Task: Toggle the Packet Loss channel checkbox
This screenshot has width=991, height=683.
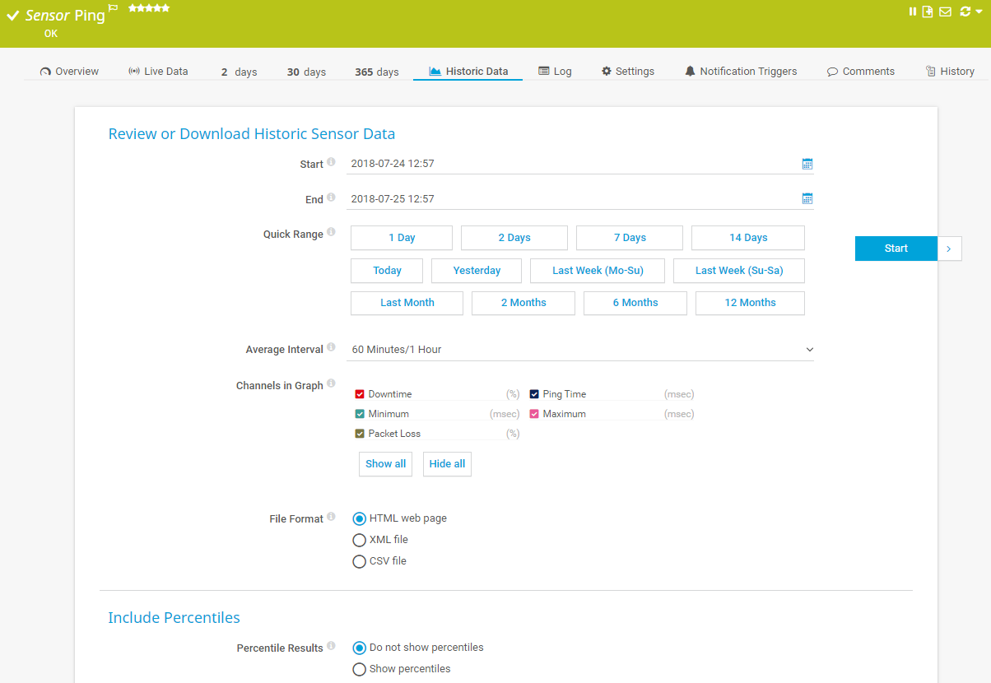Action: [360, 434]
